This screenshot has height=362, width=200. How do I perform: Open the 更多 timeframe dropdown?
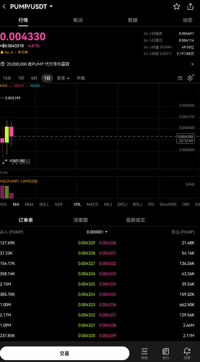[x=63, y=78]
